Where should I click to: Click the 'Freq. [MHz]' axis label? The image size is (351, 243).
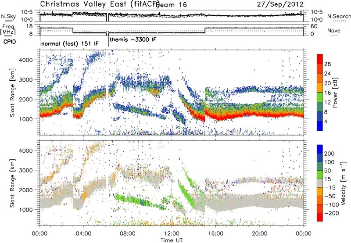pos(8,29)
